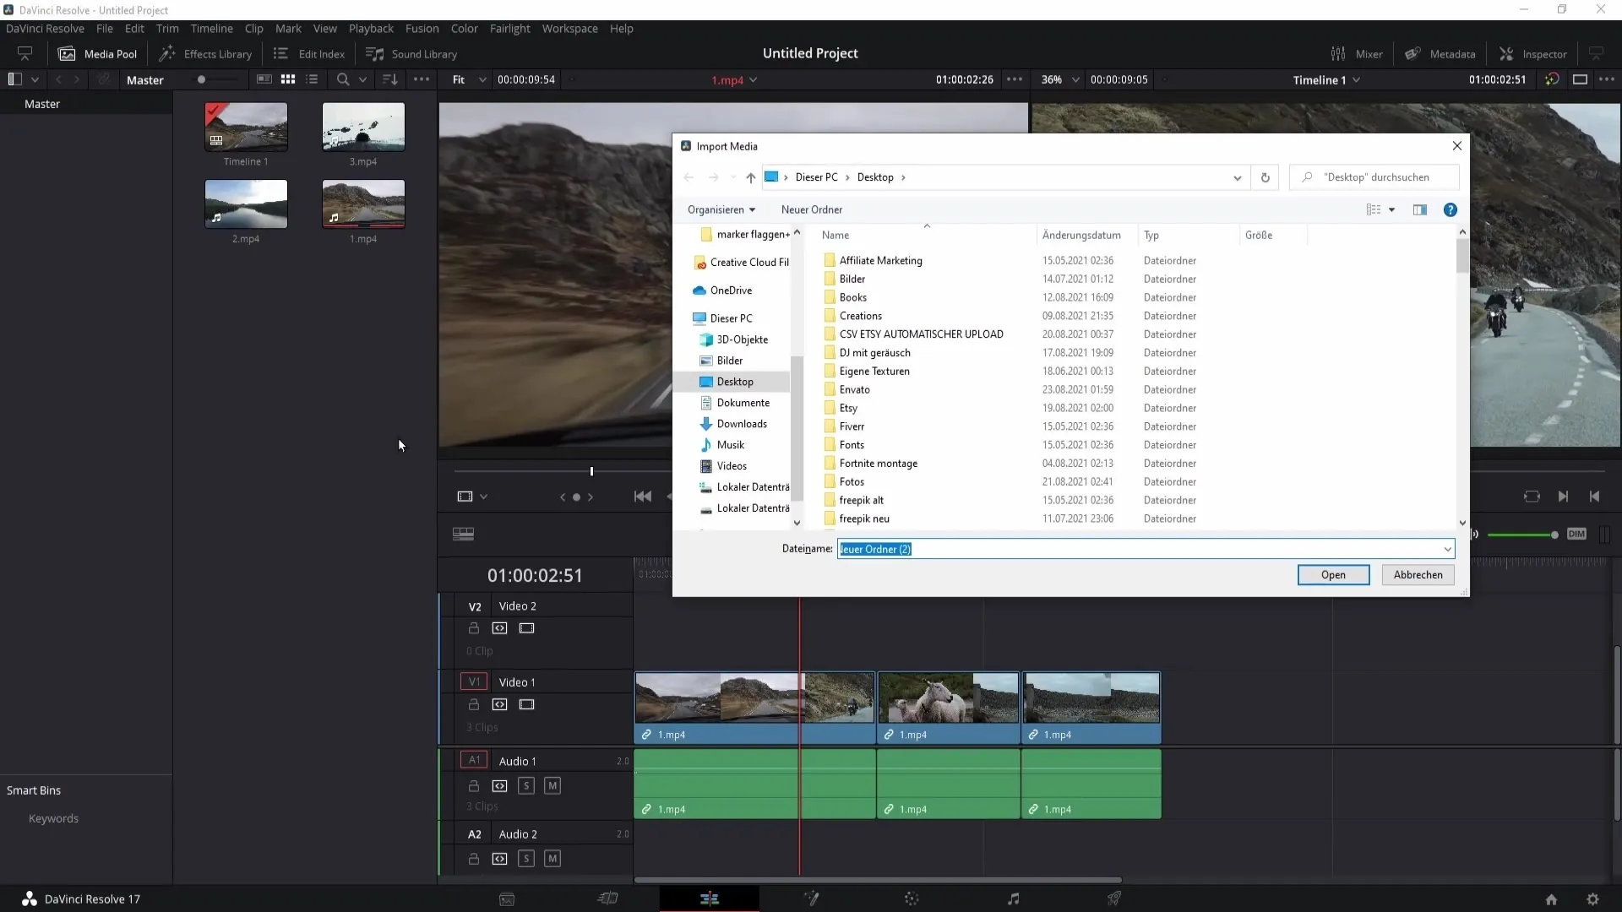1622x912 pixels.
Task: Click Abbrechen to cancel the import
Action: pos(1418,575)
